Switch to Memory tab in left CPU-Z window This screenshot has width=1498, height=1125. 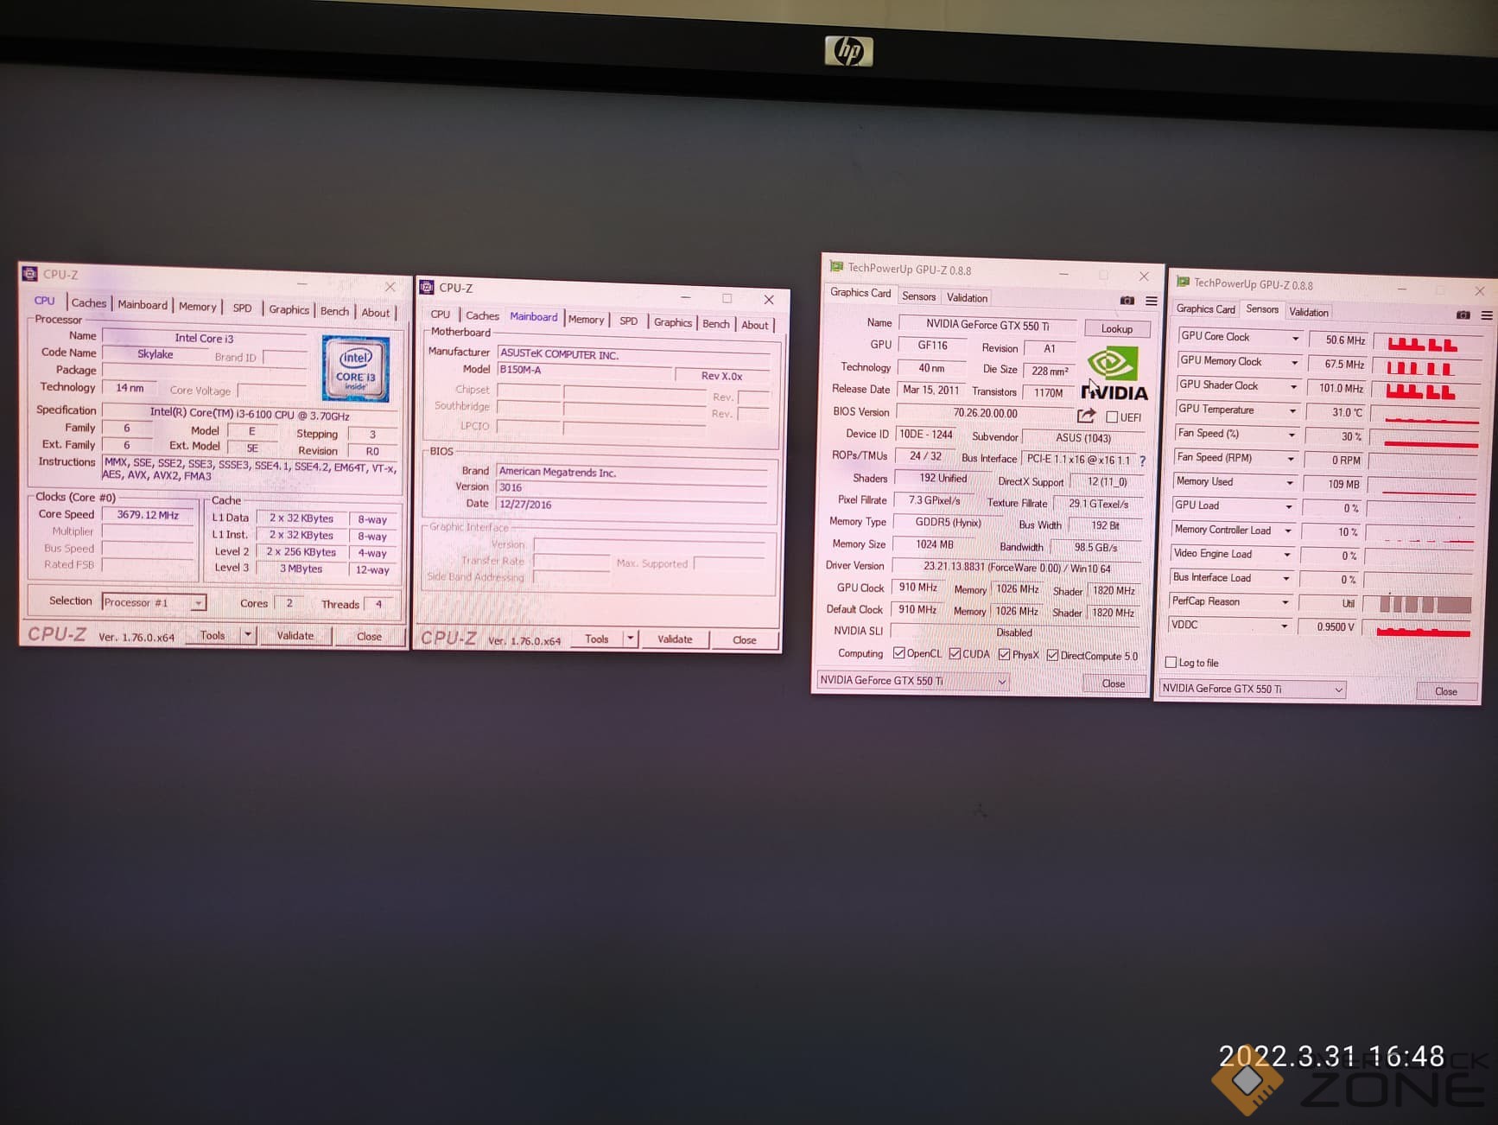tap(197, 306)
